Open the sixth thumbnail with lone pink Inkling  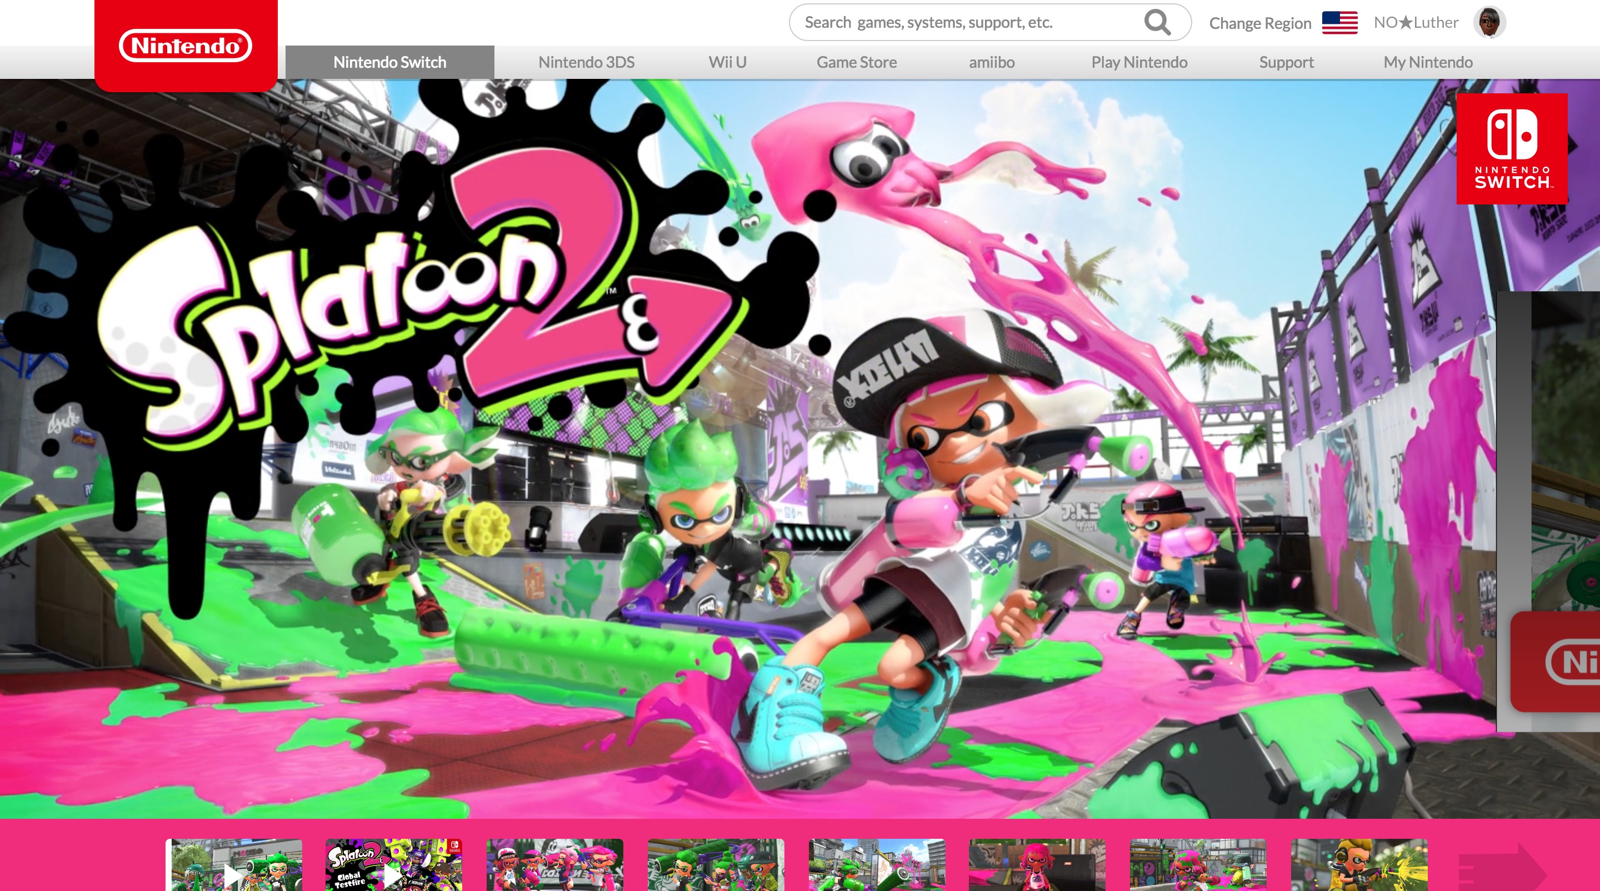click(x=1037, y=865)
